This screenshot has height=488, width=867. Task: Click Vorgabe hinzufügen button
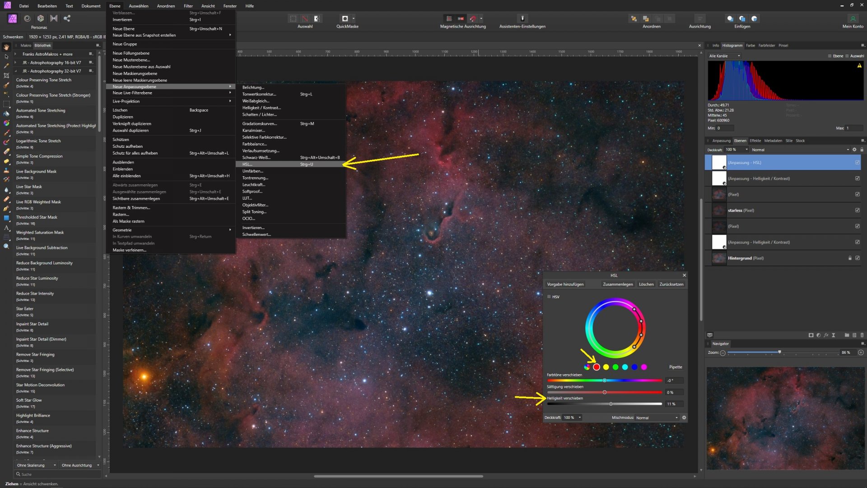tap(565, 284)
